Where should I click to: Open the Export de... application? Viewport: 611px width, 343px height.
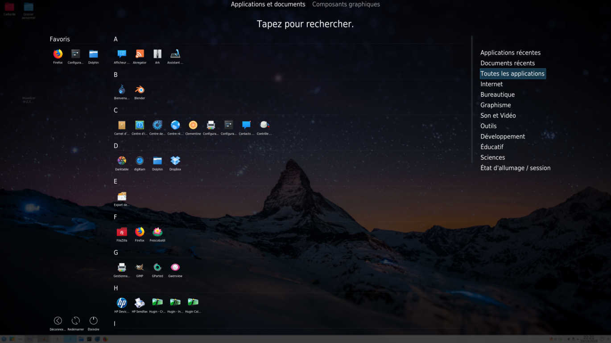click(x=122, y=196)
